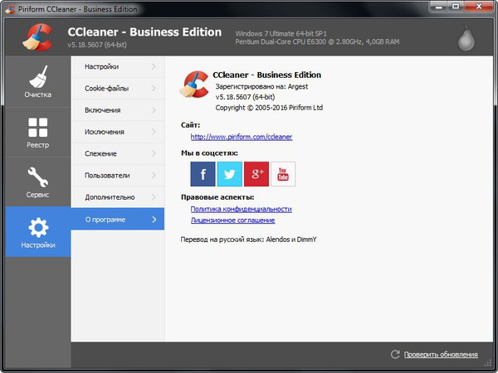498x373 pixels.
Task: Click the version text v5.18.5607 in about panel
Action: point(245,97)
